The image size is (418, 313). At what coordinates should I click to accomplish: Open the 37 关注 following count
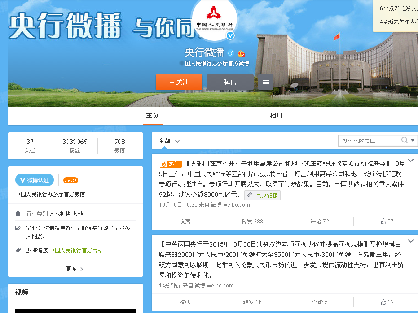pyautogui.click(x=30, y=146)
